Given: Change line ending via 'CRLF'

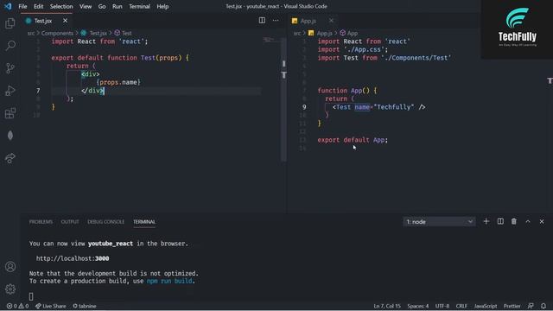Looking at the screenshot, I should (x=461, y=306).
